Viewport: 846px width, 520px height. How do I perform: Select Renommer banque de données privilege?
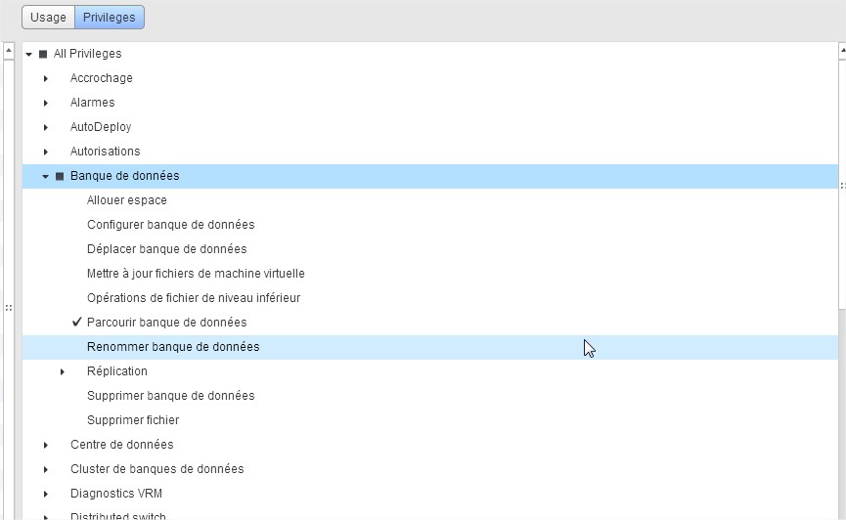173,346
